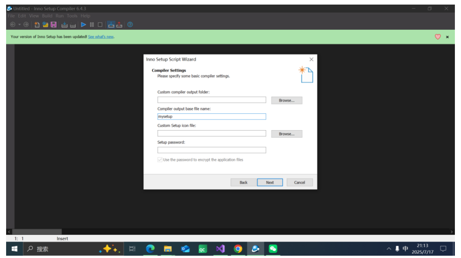Open the Tools menu
This screenshot has width=461, height=258.
(72, 16)
